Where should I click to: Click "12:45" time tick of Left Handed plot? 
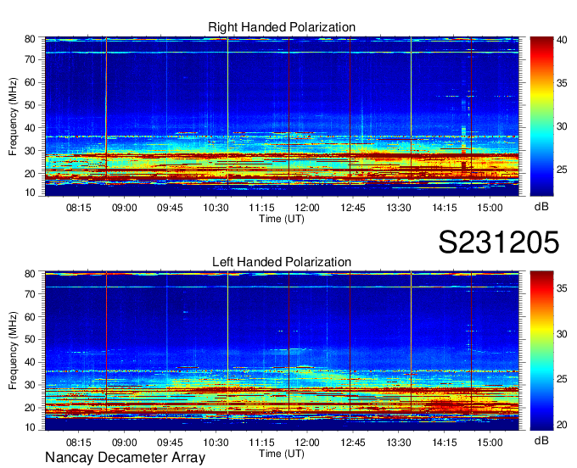point(353,443)
